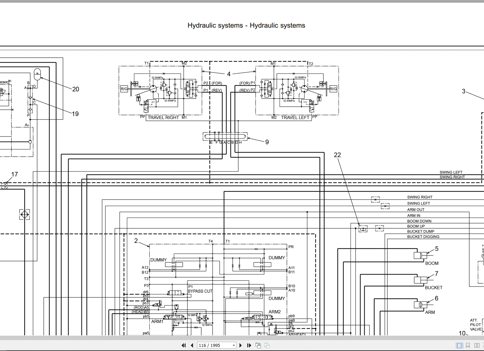Click the go to previous view icon
The image size is (484, 351).
[258, 345]
